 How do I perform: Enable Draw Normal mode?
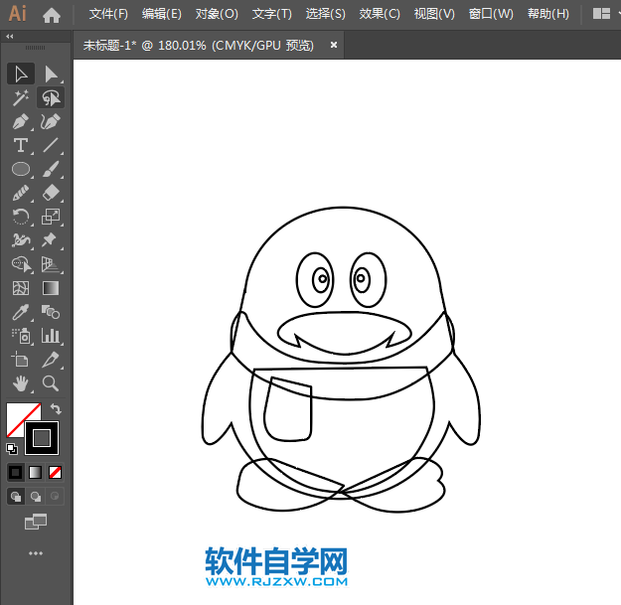tap(16, 497)
